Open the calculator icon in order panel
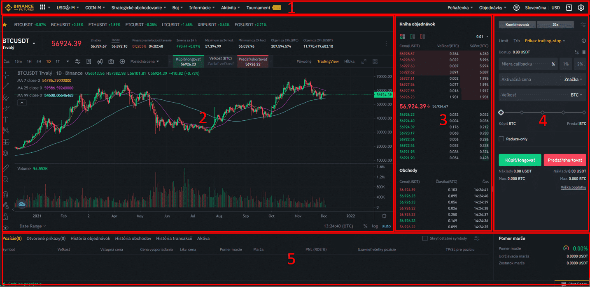 [584, 52]
